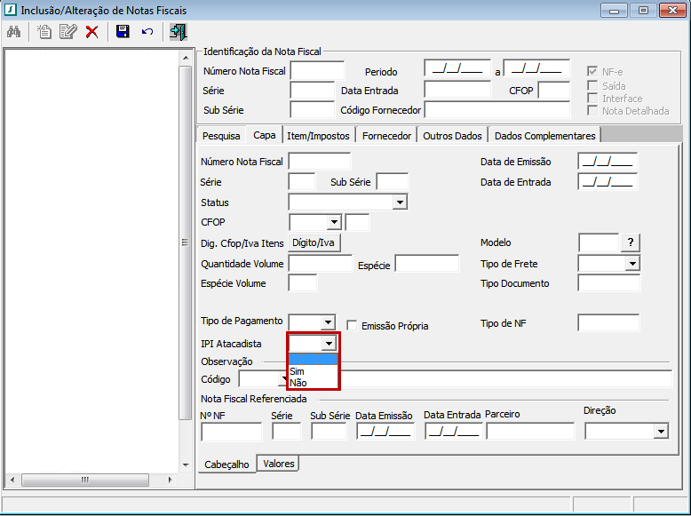
Task: Click the floppy disk save icon
Action: [123, 32]
